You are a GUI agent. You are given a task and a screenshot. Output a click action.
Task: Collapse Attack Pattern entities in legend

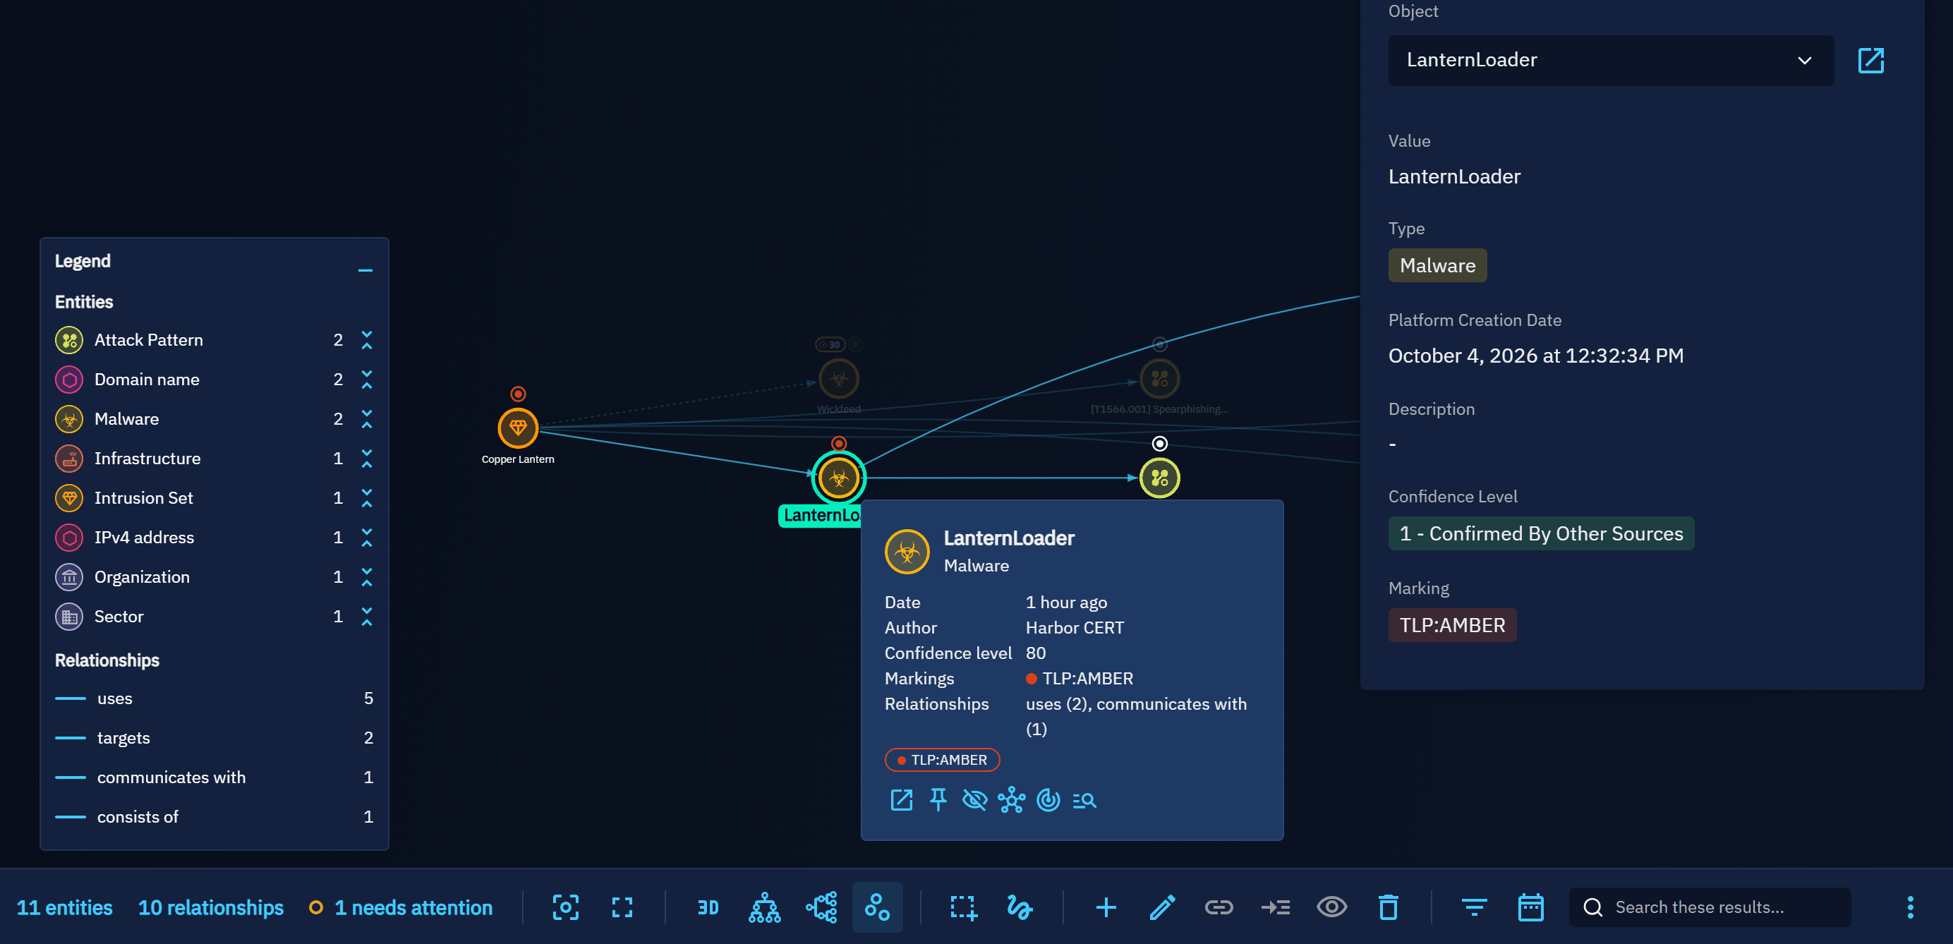pyautogui.click(x=367, y=339)
